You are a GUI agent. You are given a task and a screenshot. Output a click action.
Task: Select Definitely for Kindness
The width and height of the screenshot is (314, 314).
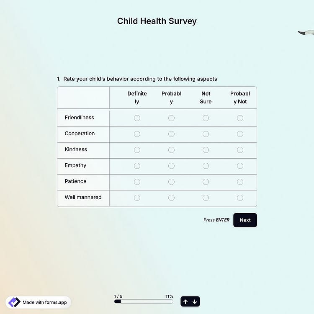(x=137, y=150)
